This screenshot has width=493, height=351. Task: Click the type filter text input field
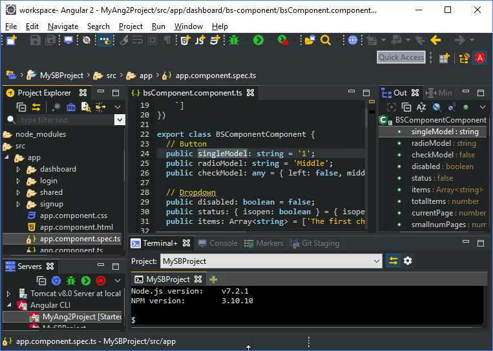click(x=65, y=120)
